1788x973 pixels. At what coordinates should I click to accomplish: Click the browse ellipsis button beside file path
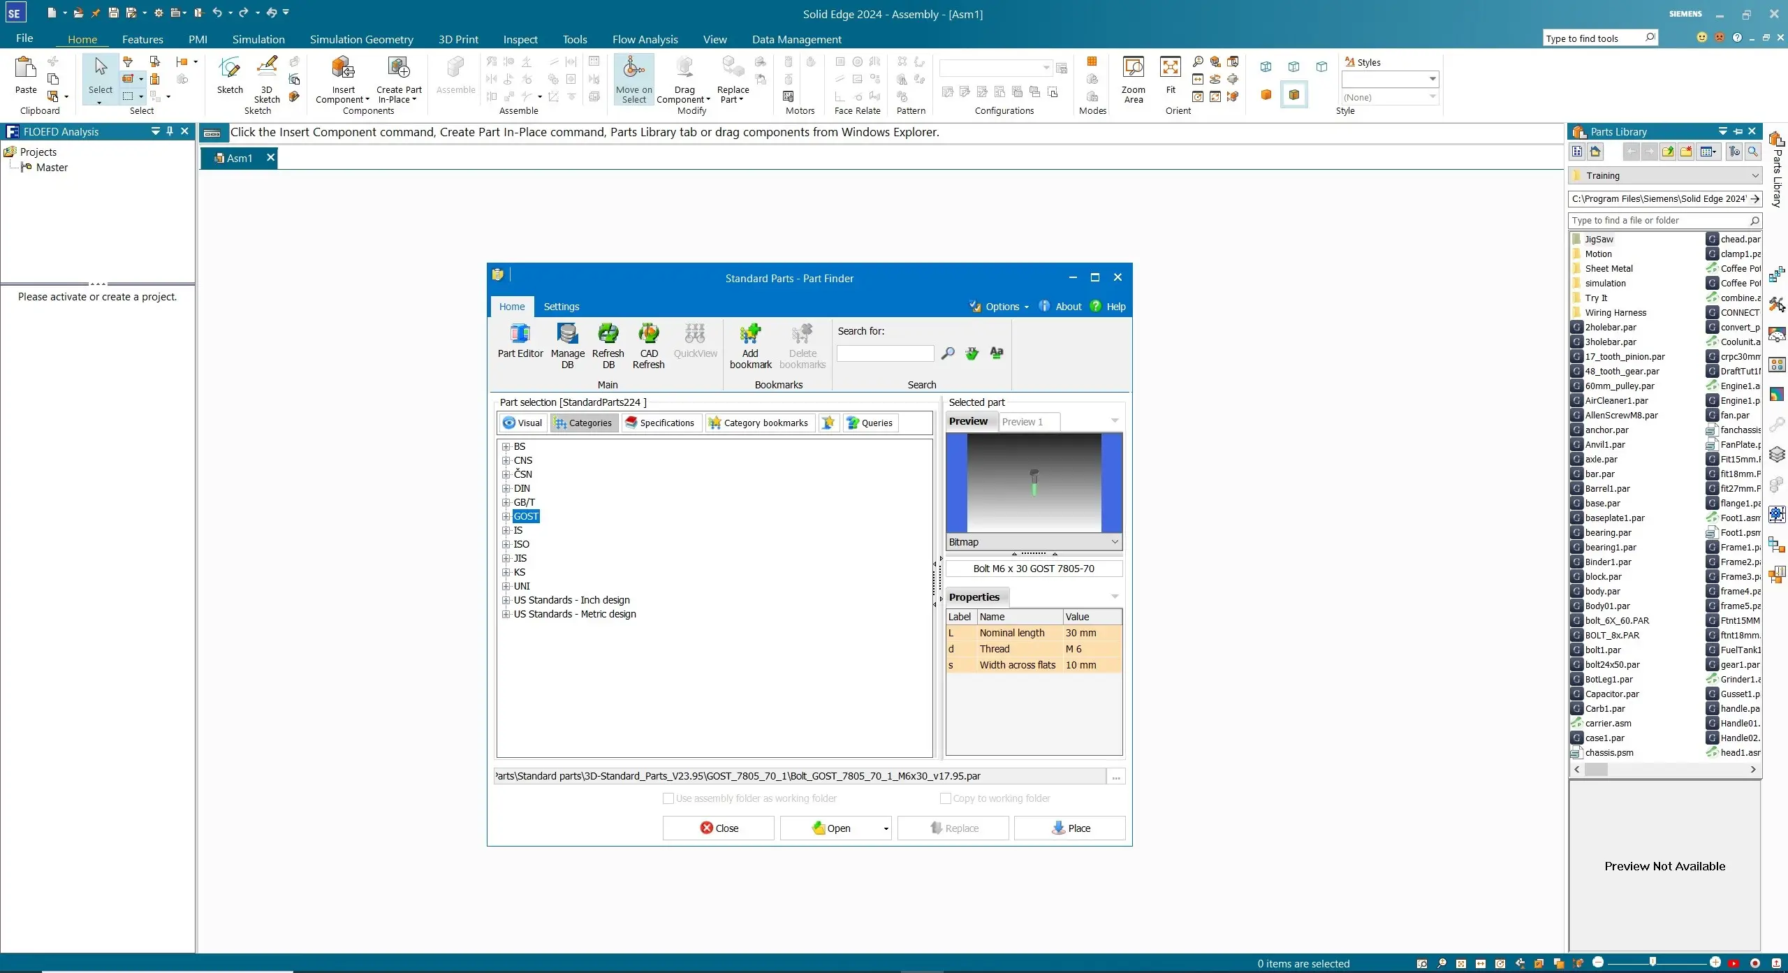1115,776
